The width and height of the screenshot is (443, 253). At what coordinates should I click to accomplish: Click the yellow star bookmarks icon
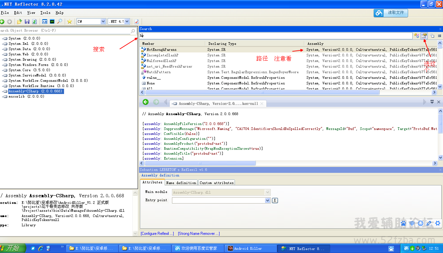(x=69, y=21)
